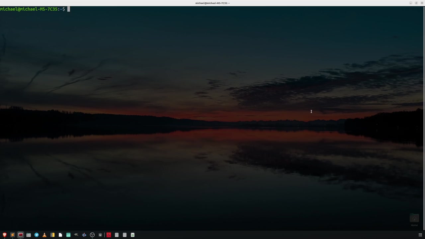Screen dimensions: 425x239
Task: Show all applications grid
Action: (x=420, y=235)
